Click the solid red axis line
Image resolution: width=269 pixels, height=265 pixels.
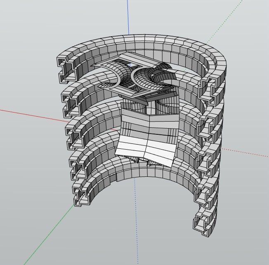click(x=34, y=115)
